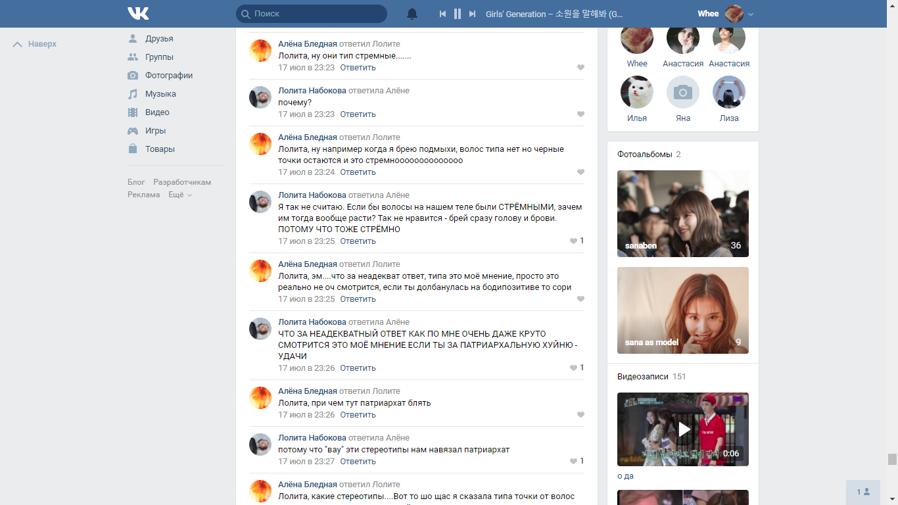The width and height of the screenshot is (898, 505).
Task: Click Ответить under the 'почему?' comment
Action: (358, 114)
